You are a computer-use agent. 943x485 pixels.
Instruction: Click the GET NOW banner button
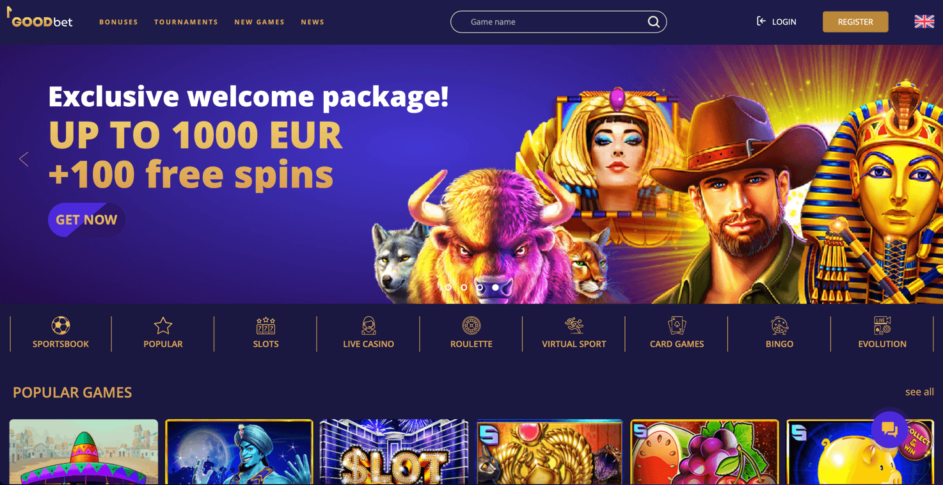[x=86, y=219]
